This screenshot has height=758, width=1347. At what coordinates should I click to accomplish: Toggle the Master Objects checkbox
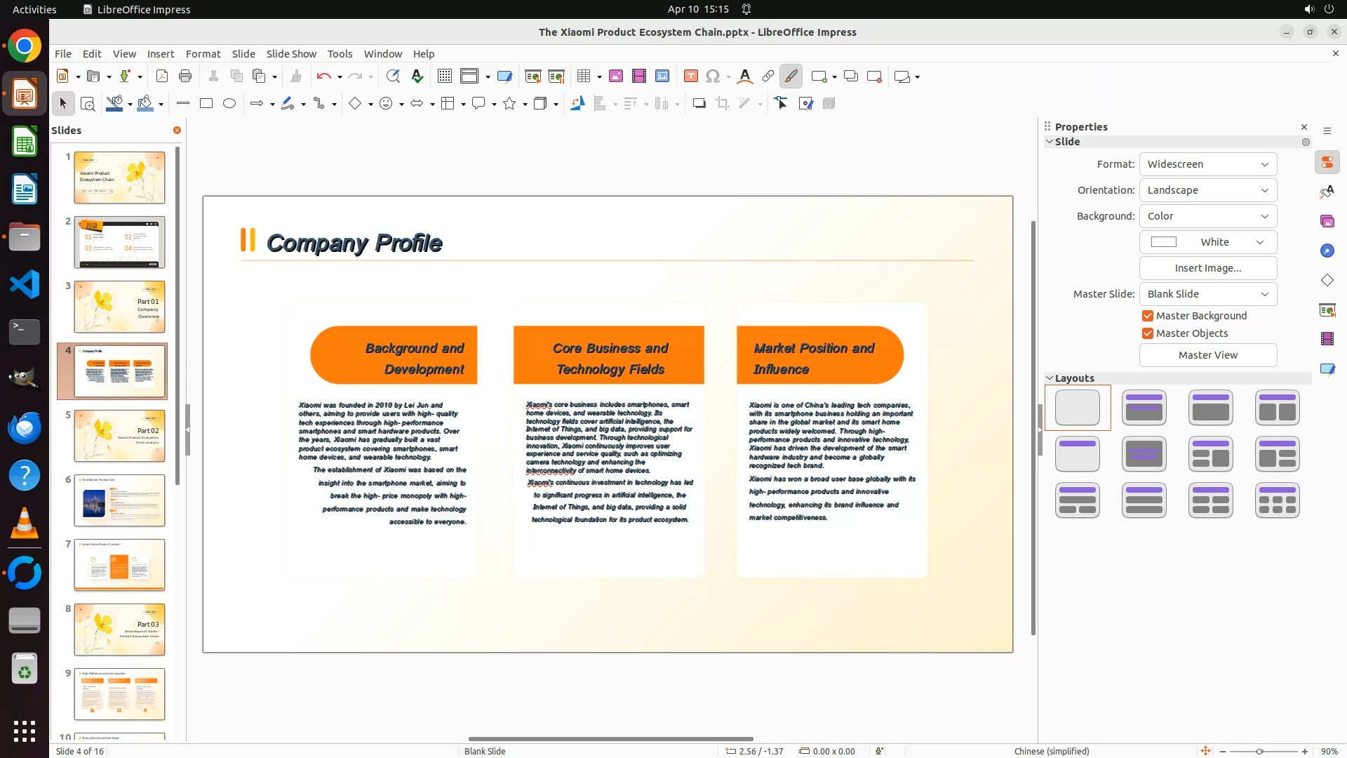coord(1148,333)
